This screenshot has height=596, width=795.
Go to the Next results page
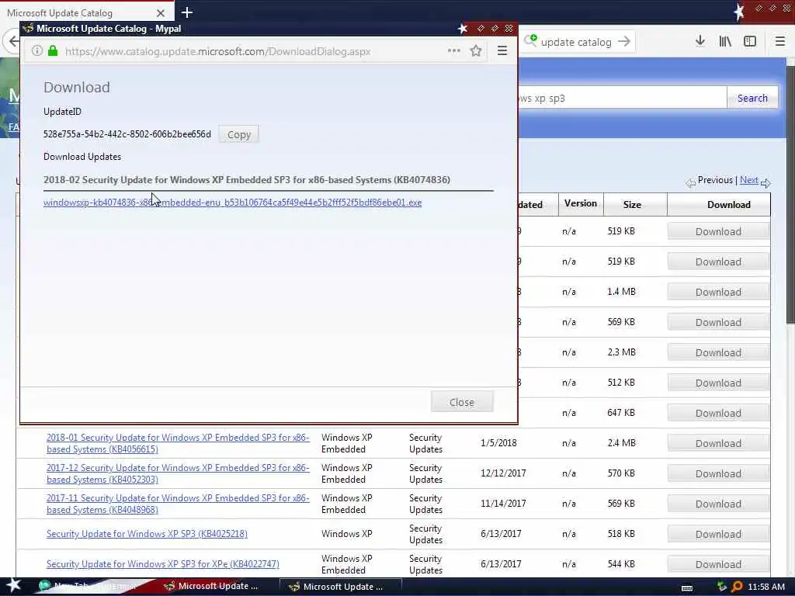pos(749,180)
